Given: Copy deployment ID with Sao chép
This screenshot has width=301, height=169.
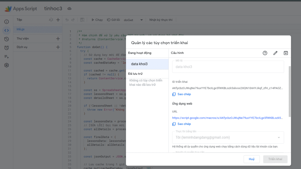Looking at the screenshot, I should tap(182, 94).
